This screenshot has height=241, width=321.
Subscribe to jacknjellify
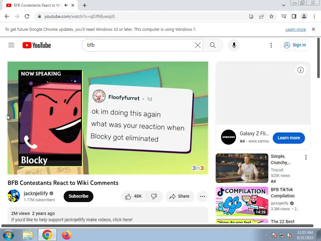78,196
